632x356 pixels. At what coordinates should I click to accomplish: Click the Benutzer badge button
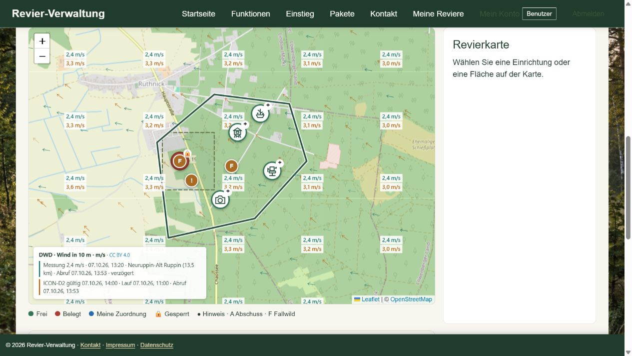(x=539, y=14)
